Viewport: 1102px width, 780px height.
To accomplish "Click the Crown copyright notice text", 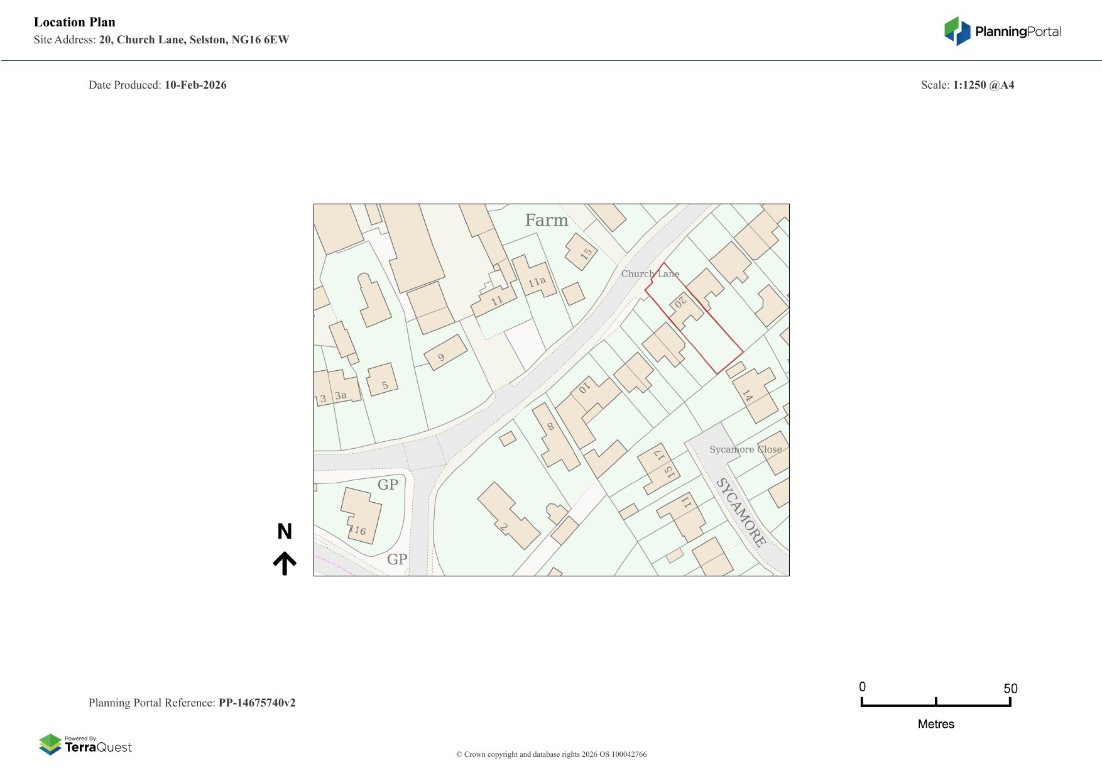I will (551, 754).
